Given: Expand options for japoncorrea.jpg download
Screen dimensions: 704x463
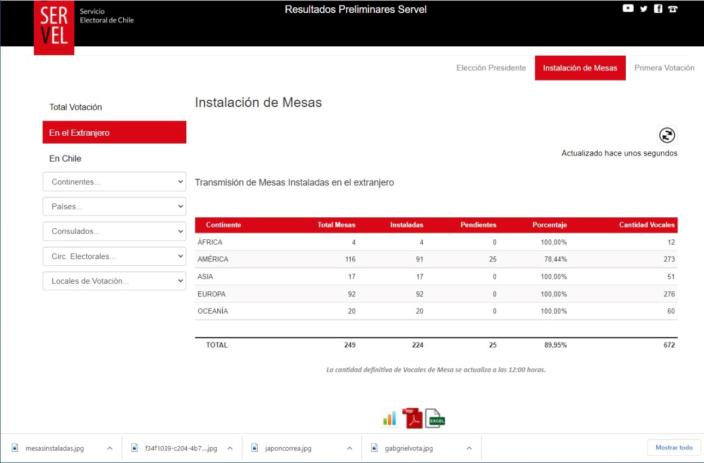Looking at the screenshot, I should coord(349,448).
